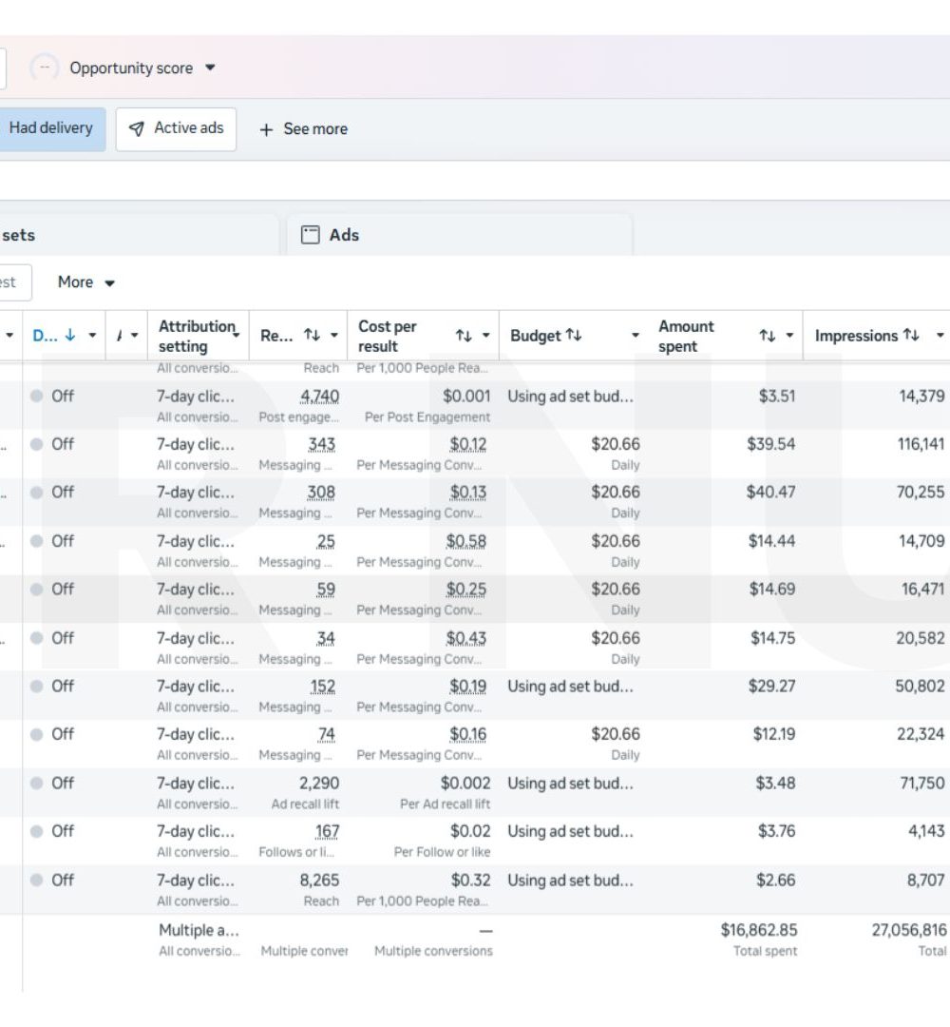Open the Cost per result column options caret
The width and height of the screenshot is (950, 1027).
click(485, 336)
